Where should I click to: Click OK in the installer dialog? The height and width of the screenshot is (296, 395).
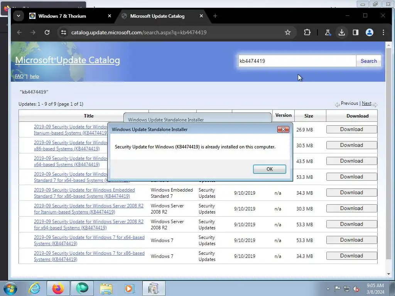pyautogui.click(x=269, y=169)
